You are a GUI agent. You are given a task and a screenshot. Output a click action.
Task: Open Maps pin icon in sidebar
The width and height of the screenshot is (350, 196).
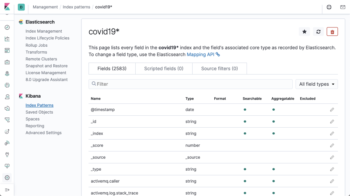coord(7,74)
